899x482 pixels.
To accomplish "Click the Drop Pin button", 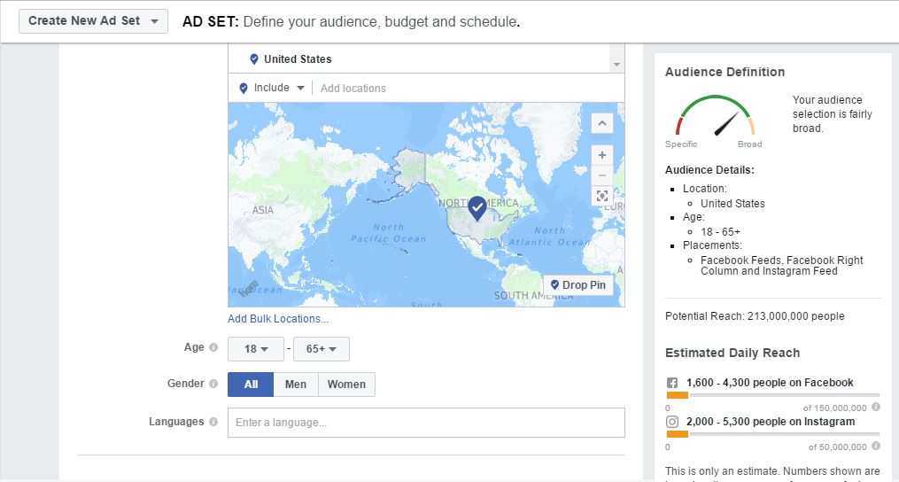I will pos(577,285).
